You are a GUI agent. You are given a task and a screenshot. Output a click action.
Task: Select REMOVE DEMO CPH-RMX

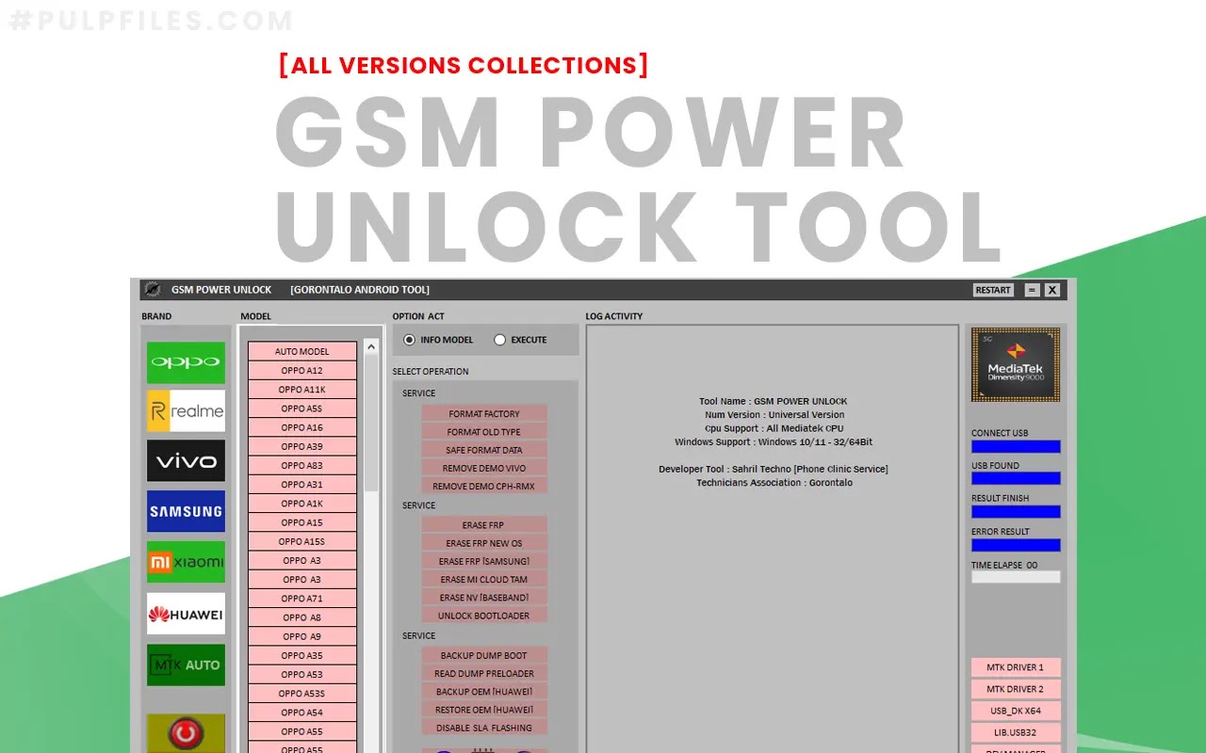tap(484, 487)
